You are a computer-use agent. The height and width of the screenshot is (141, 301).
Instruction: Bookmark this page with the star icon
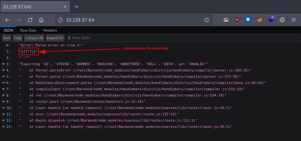[206, 20]
